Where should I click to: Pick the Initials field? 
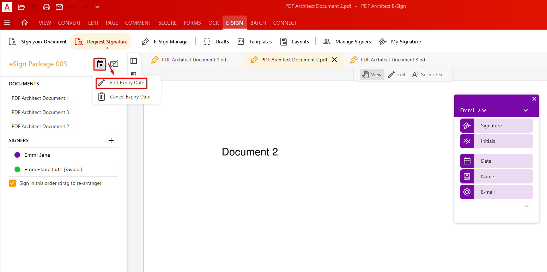tap(497, 141)
